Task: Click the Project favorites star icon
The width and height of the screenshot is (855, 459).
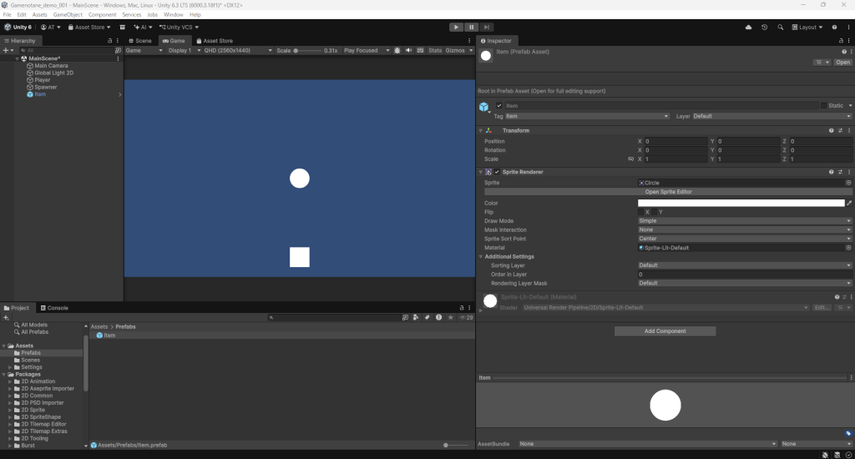Action: coord(450,317)
